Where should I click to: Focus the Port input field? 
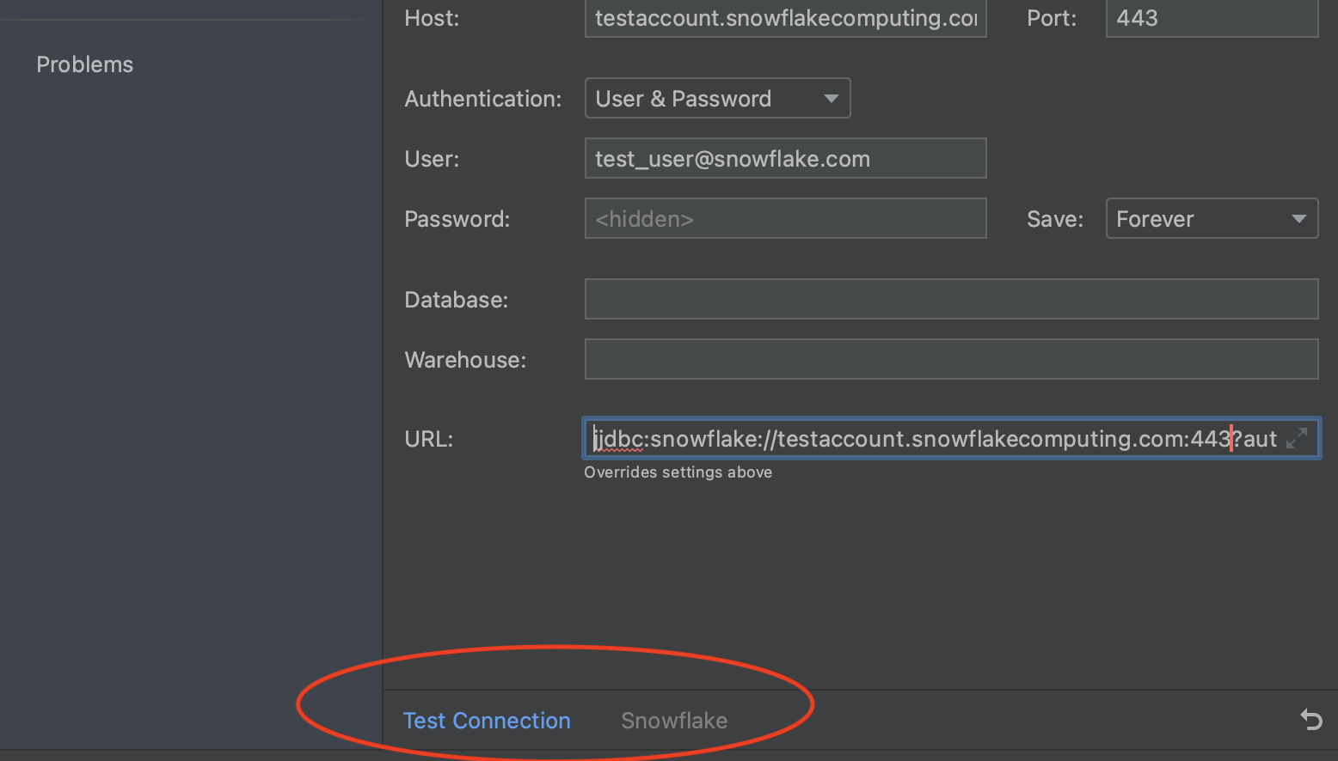click(x=1212, y=18)
